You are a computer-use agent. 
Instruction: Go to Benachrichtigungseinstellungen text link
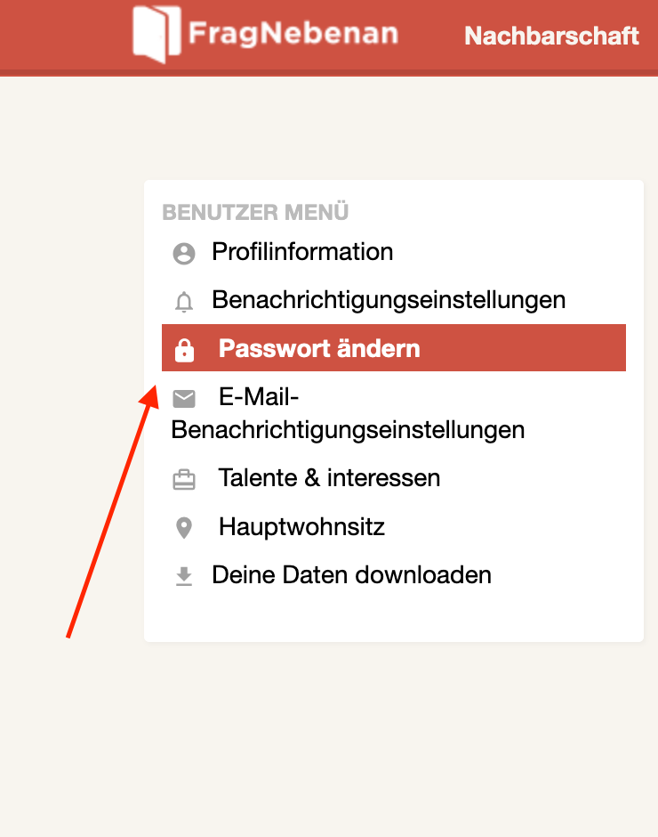pos(389,300)
